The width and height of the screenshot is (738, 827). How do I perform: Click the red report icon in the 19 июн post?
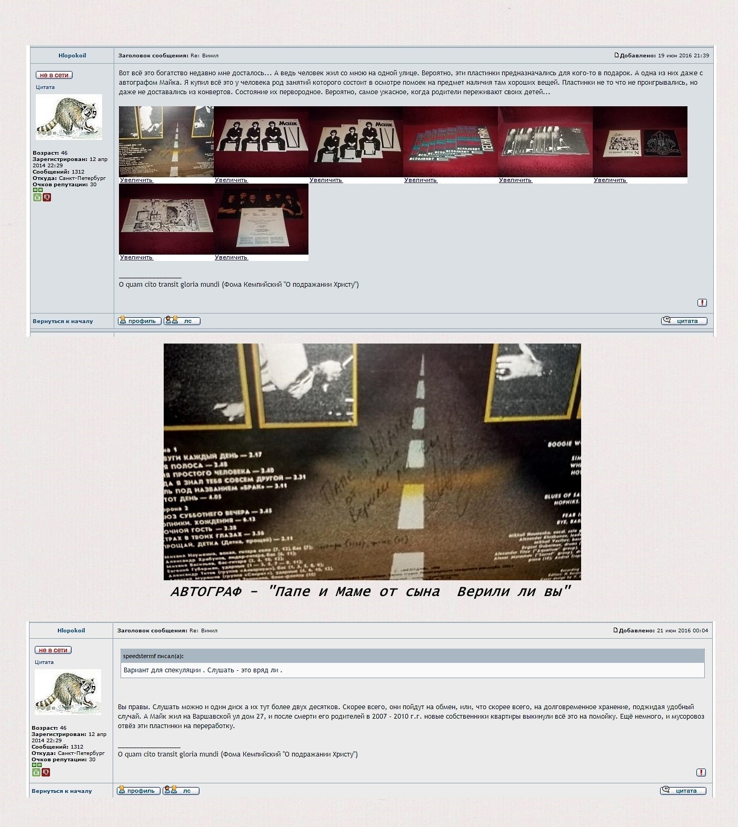(702, 302)
